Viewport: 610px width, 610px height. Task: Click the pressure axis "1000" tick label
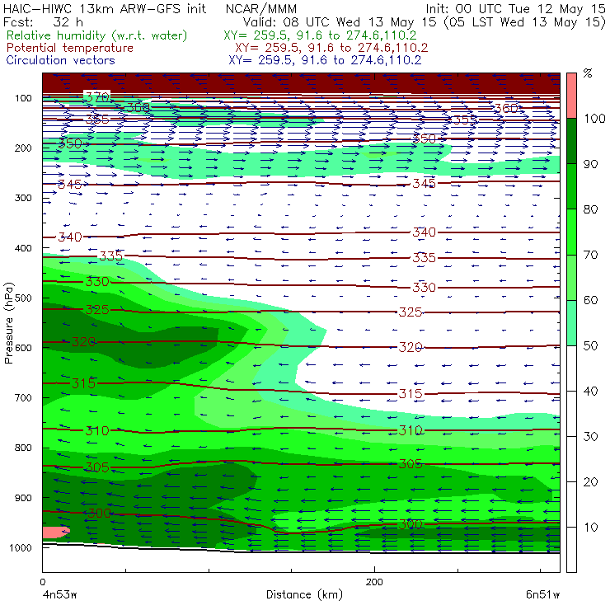coord(21,547)
